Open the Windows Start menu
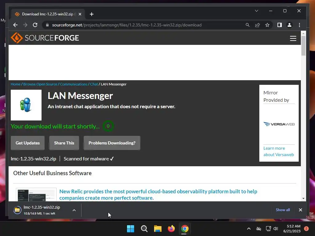 point(130,229)
